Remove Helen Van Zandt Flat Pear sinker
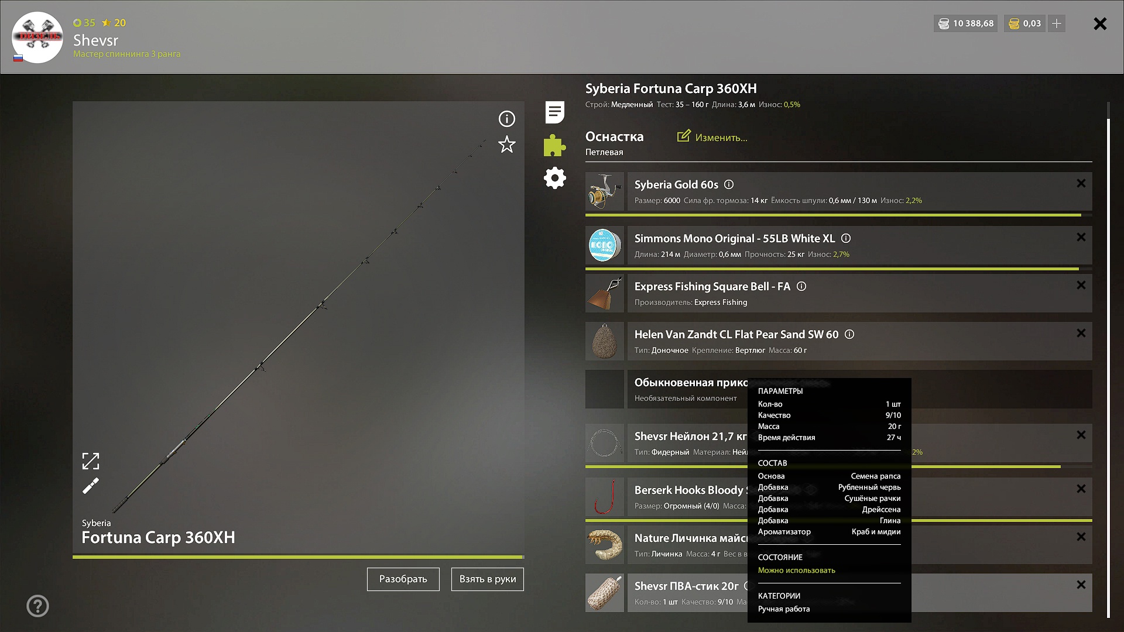The width and height of the screenshot is (1124, 632). pos(1081,334)
